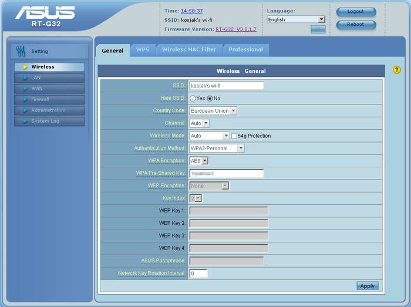Expand the Wireless Mode dropdown
The width and height of the screenshot is (411, 307).
tap(209, 136)
